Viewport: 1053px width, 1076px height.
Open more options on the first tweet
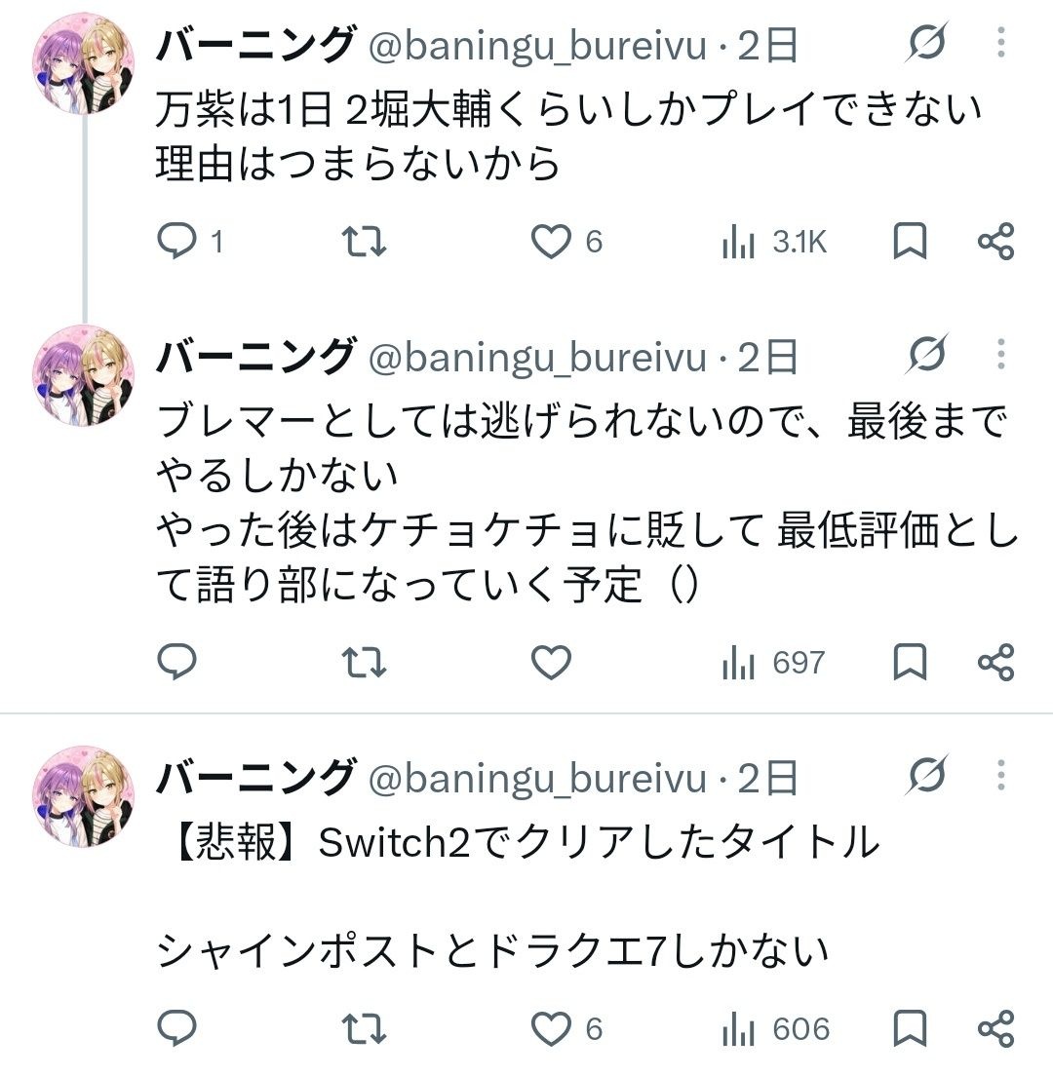(1000, 43)
